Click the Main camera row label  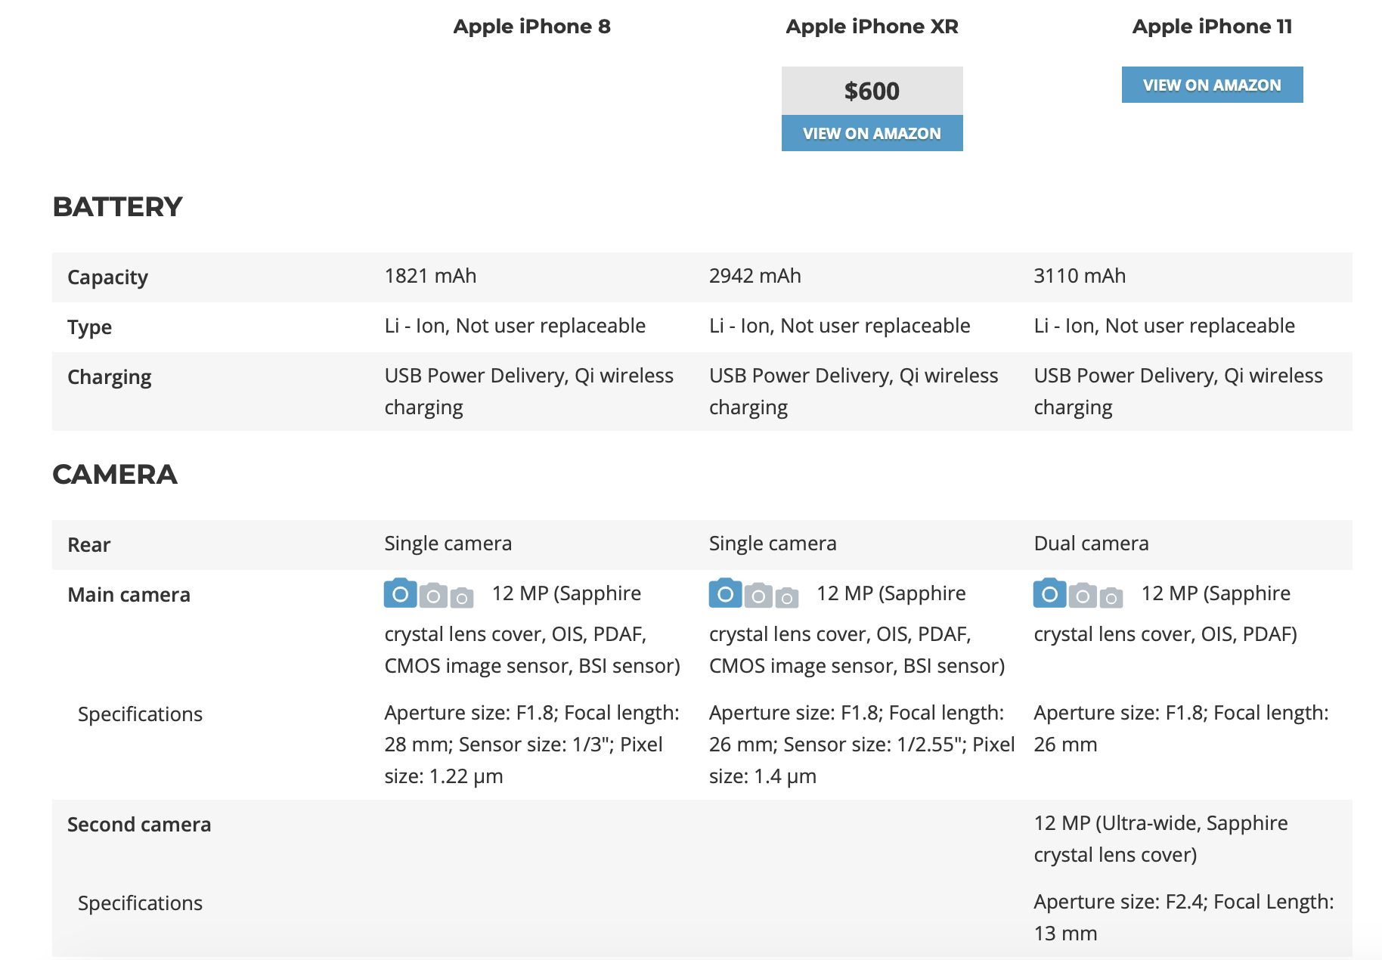[x=129, y=595]
